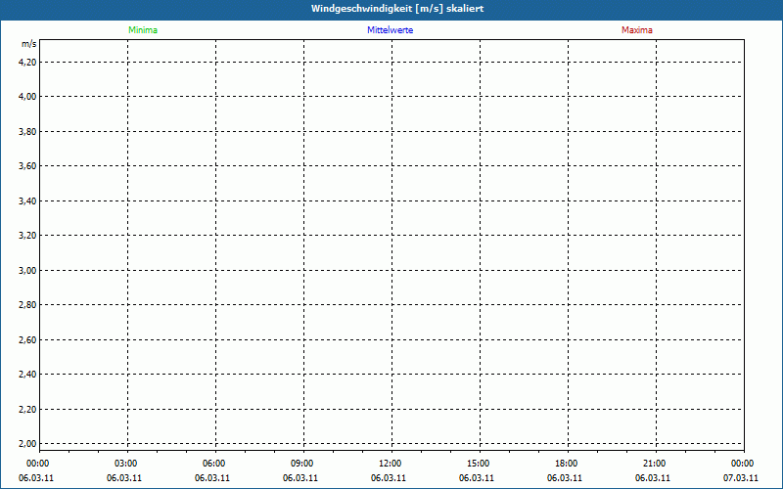The width and height of the screenshot is (783, 489).
Task: Click the 03:00 time axis label
Action: coord(126,464)
